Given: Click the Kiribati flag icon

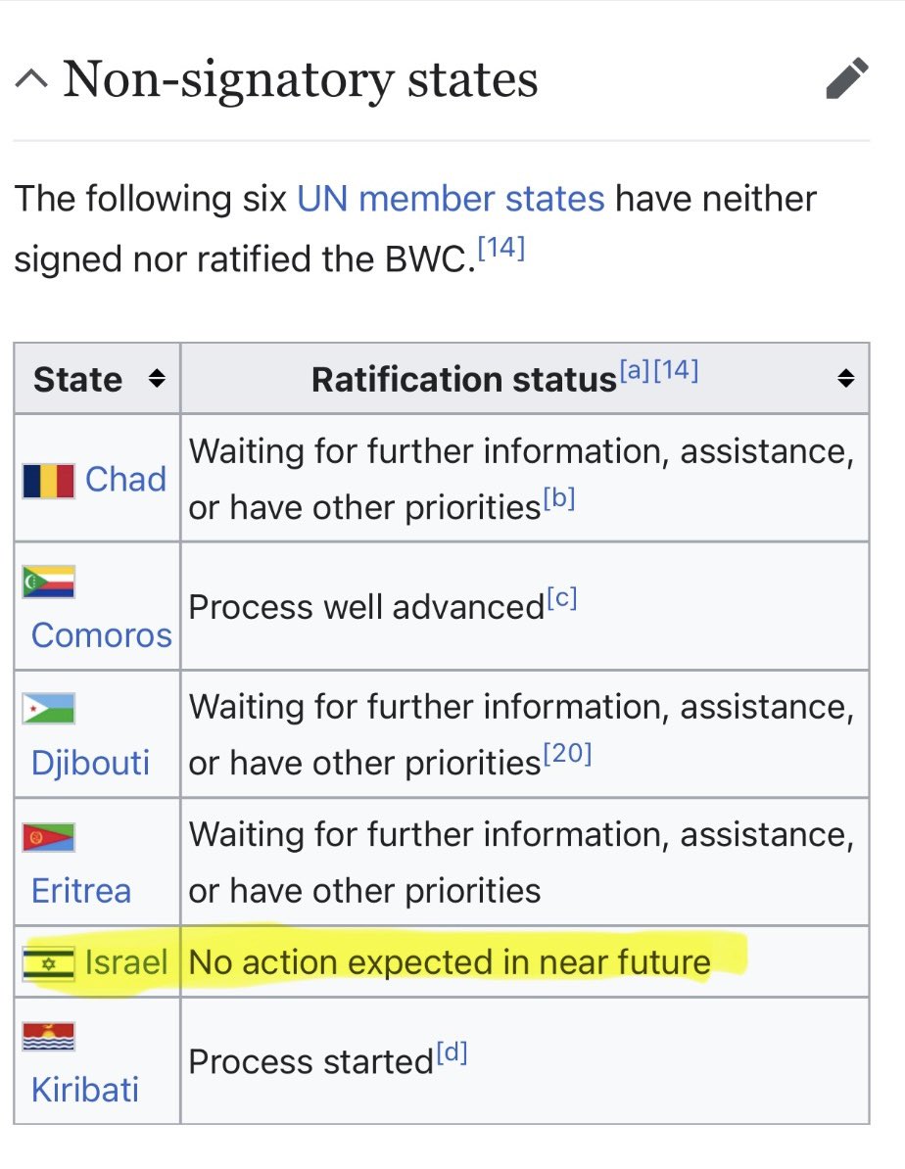Looking at the screenshot, I should pyautogui.click(x=49, y=1037).
